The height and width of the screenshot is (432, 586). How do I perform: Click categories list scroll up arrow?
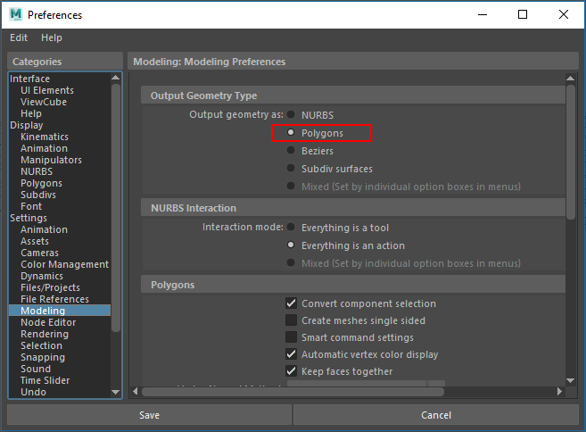[116, 79]
